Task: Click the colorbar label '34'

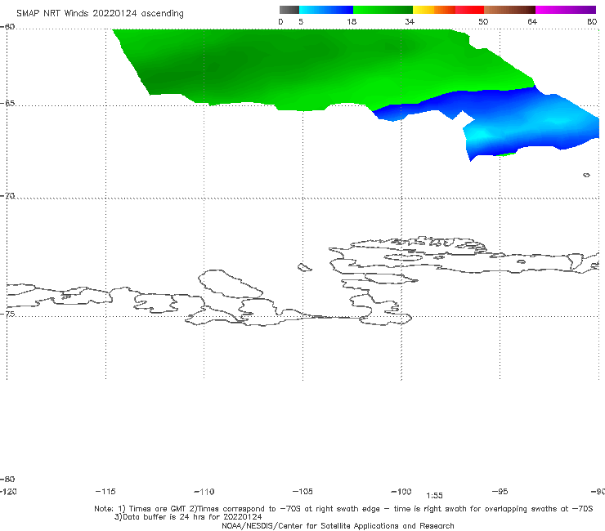Action: click(410, 21)
